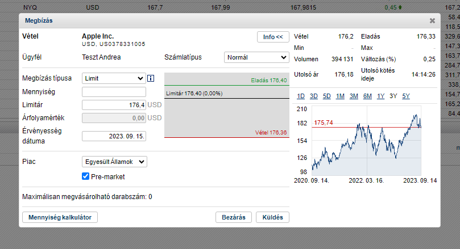Select the 5Y chart range
Screen dimensions: 460x249
click(406, 96)
